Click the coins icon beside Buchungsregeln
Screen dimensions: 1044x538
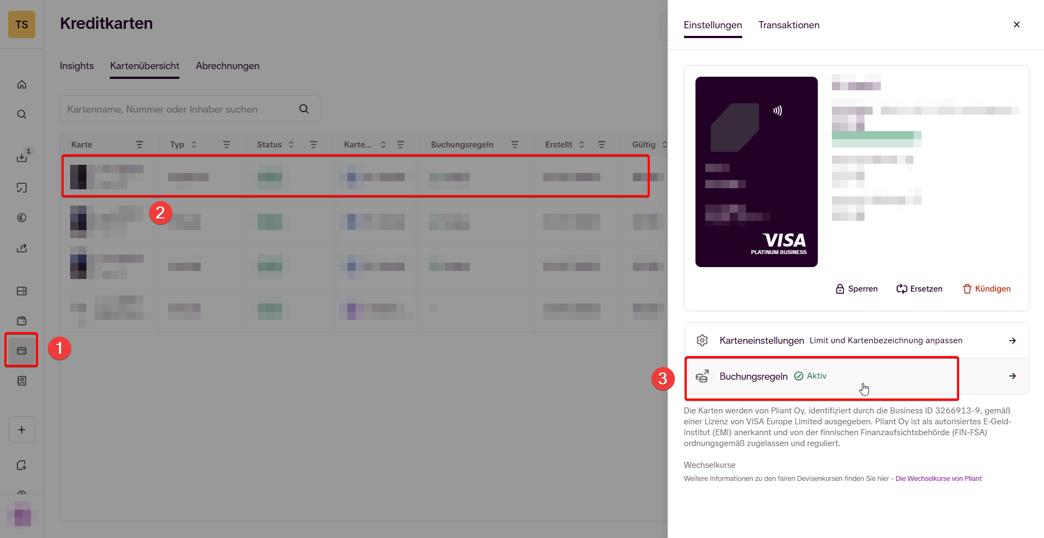coord(702,376)
